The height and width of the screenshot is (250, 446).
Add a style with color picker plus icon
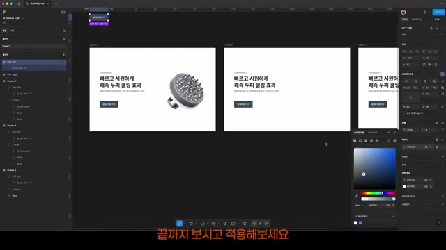[389, 133]
